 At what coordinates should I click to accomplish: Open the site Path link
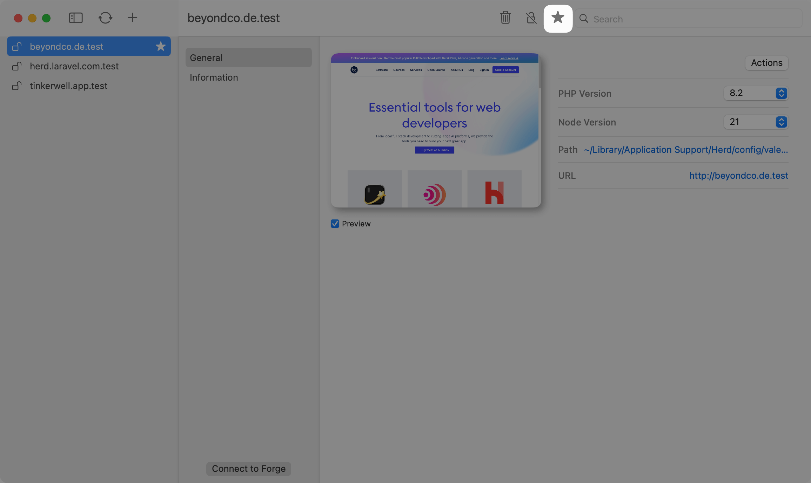click(x=686, y=150)
